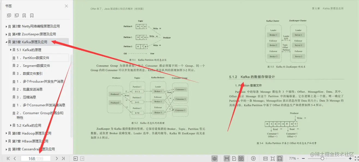
Task: Click the zoom slider handle
Action: [322, 158]
